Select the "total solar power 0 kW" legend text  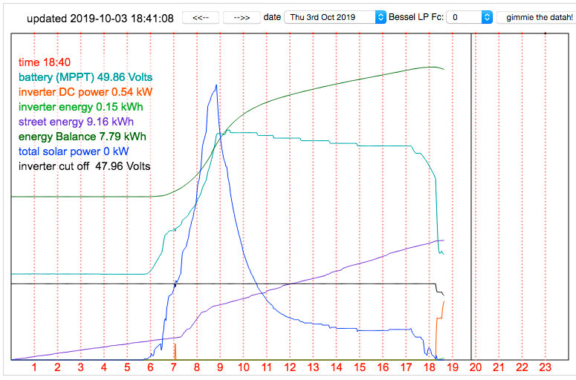point(77,151)
